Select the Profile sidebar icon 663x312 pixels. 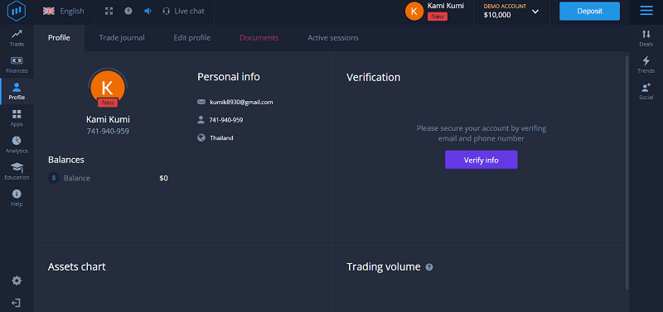(x=17, y=91)
